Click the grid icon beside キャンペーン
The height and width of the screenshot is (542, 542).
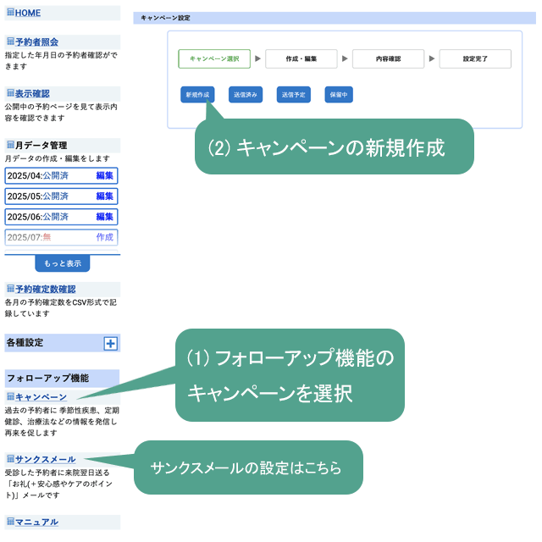(x=11, y=396)
